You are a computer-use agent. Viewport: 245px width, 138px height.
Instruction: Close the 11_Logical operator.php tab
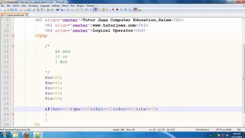(26, 15)
